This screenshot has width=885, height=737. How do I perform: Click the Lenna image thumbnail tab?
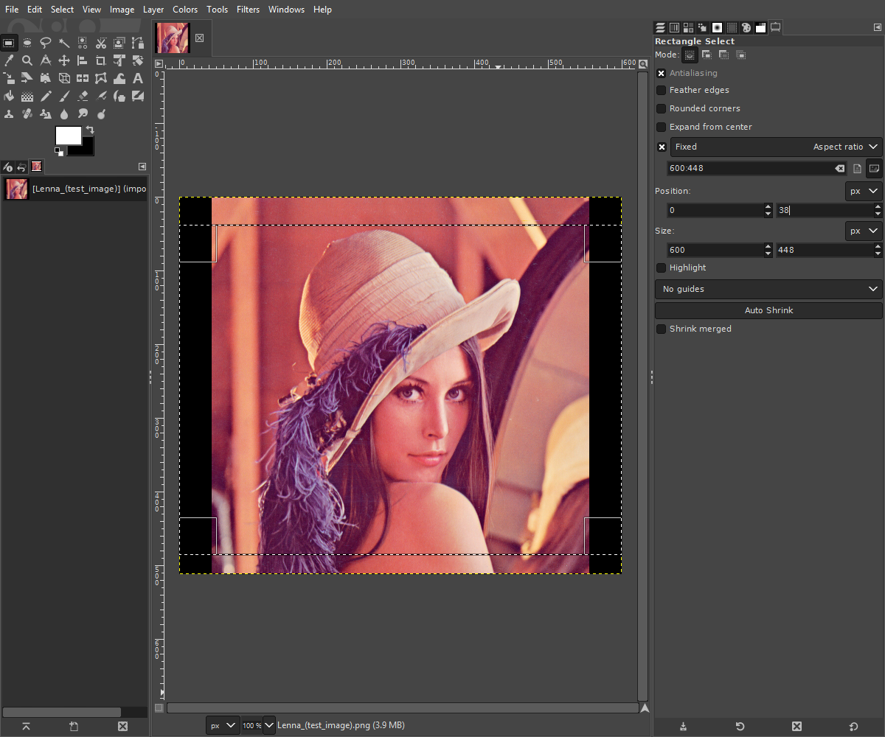(173, 38)
